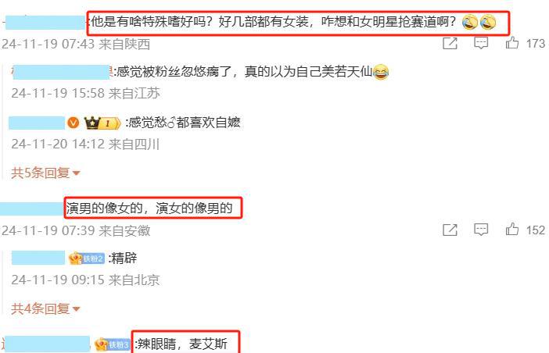This screenshot has height=353, width=549.
Task: Like the comment with 173 likes
Action: [x=512, y=43]
